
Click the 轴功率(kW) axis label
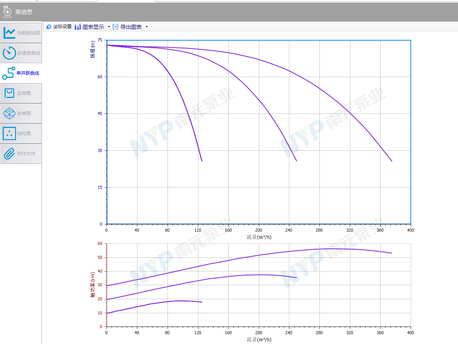(93, 284)
